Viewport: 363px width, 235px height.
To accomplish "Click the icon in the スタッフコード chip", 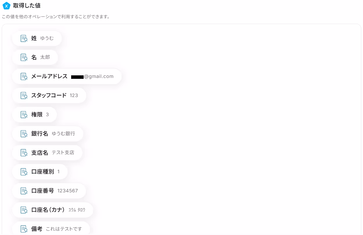I will 24,96.
